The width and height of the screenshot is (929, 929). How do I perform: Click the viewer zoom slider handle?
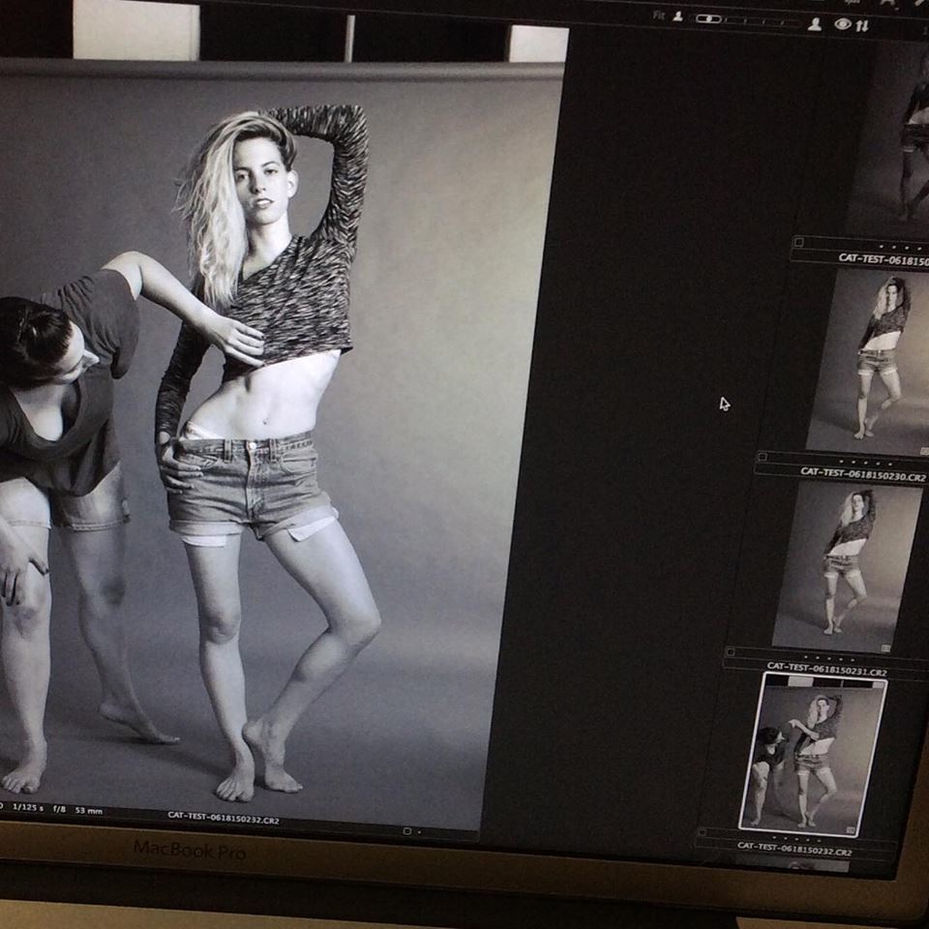709,18
